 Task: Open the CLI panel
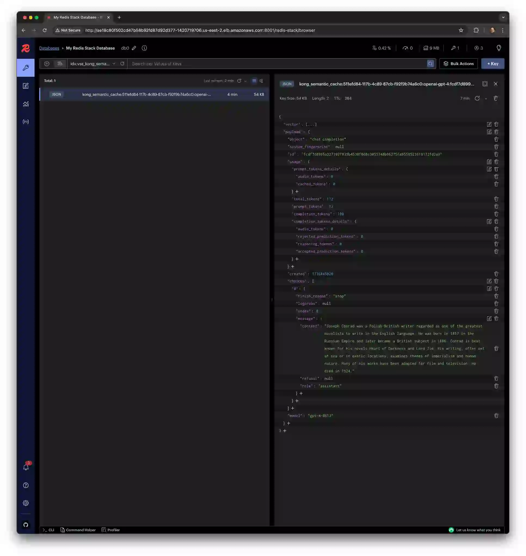[x=48, y=530]
